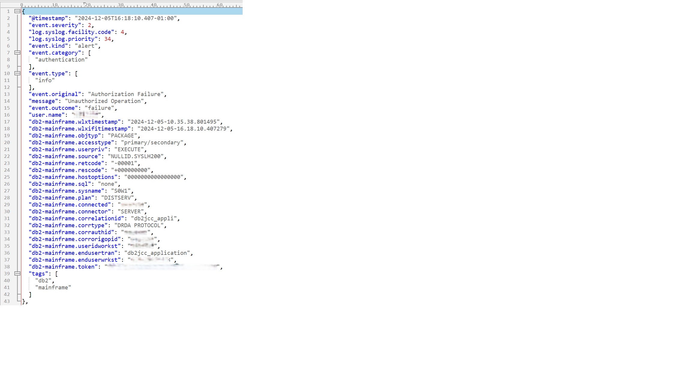691x389 pixels.
Task: Click the "Unauthorized Operation" message value
Action: pyautogui.click(x=104, y=101)
